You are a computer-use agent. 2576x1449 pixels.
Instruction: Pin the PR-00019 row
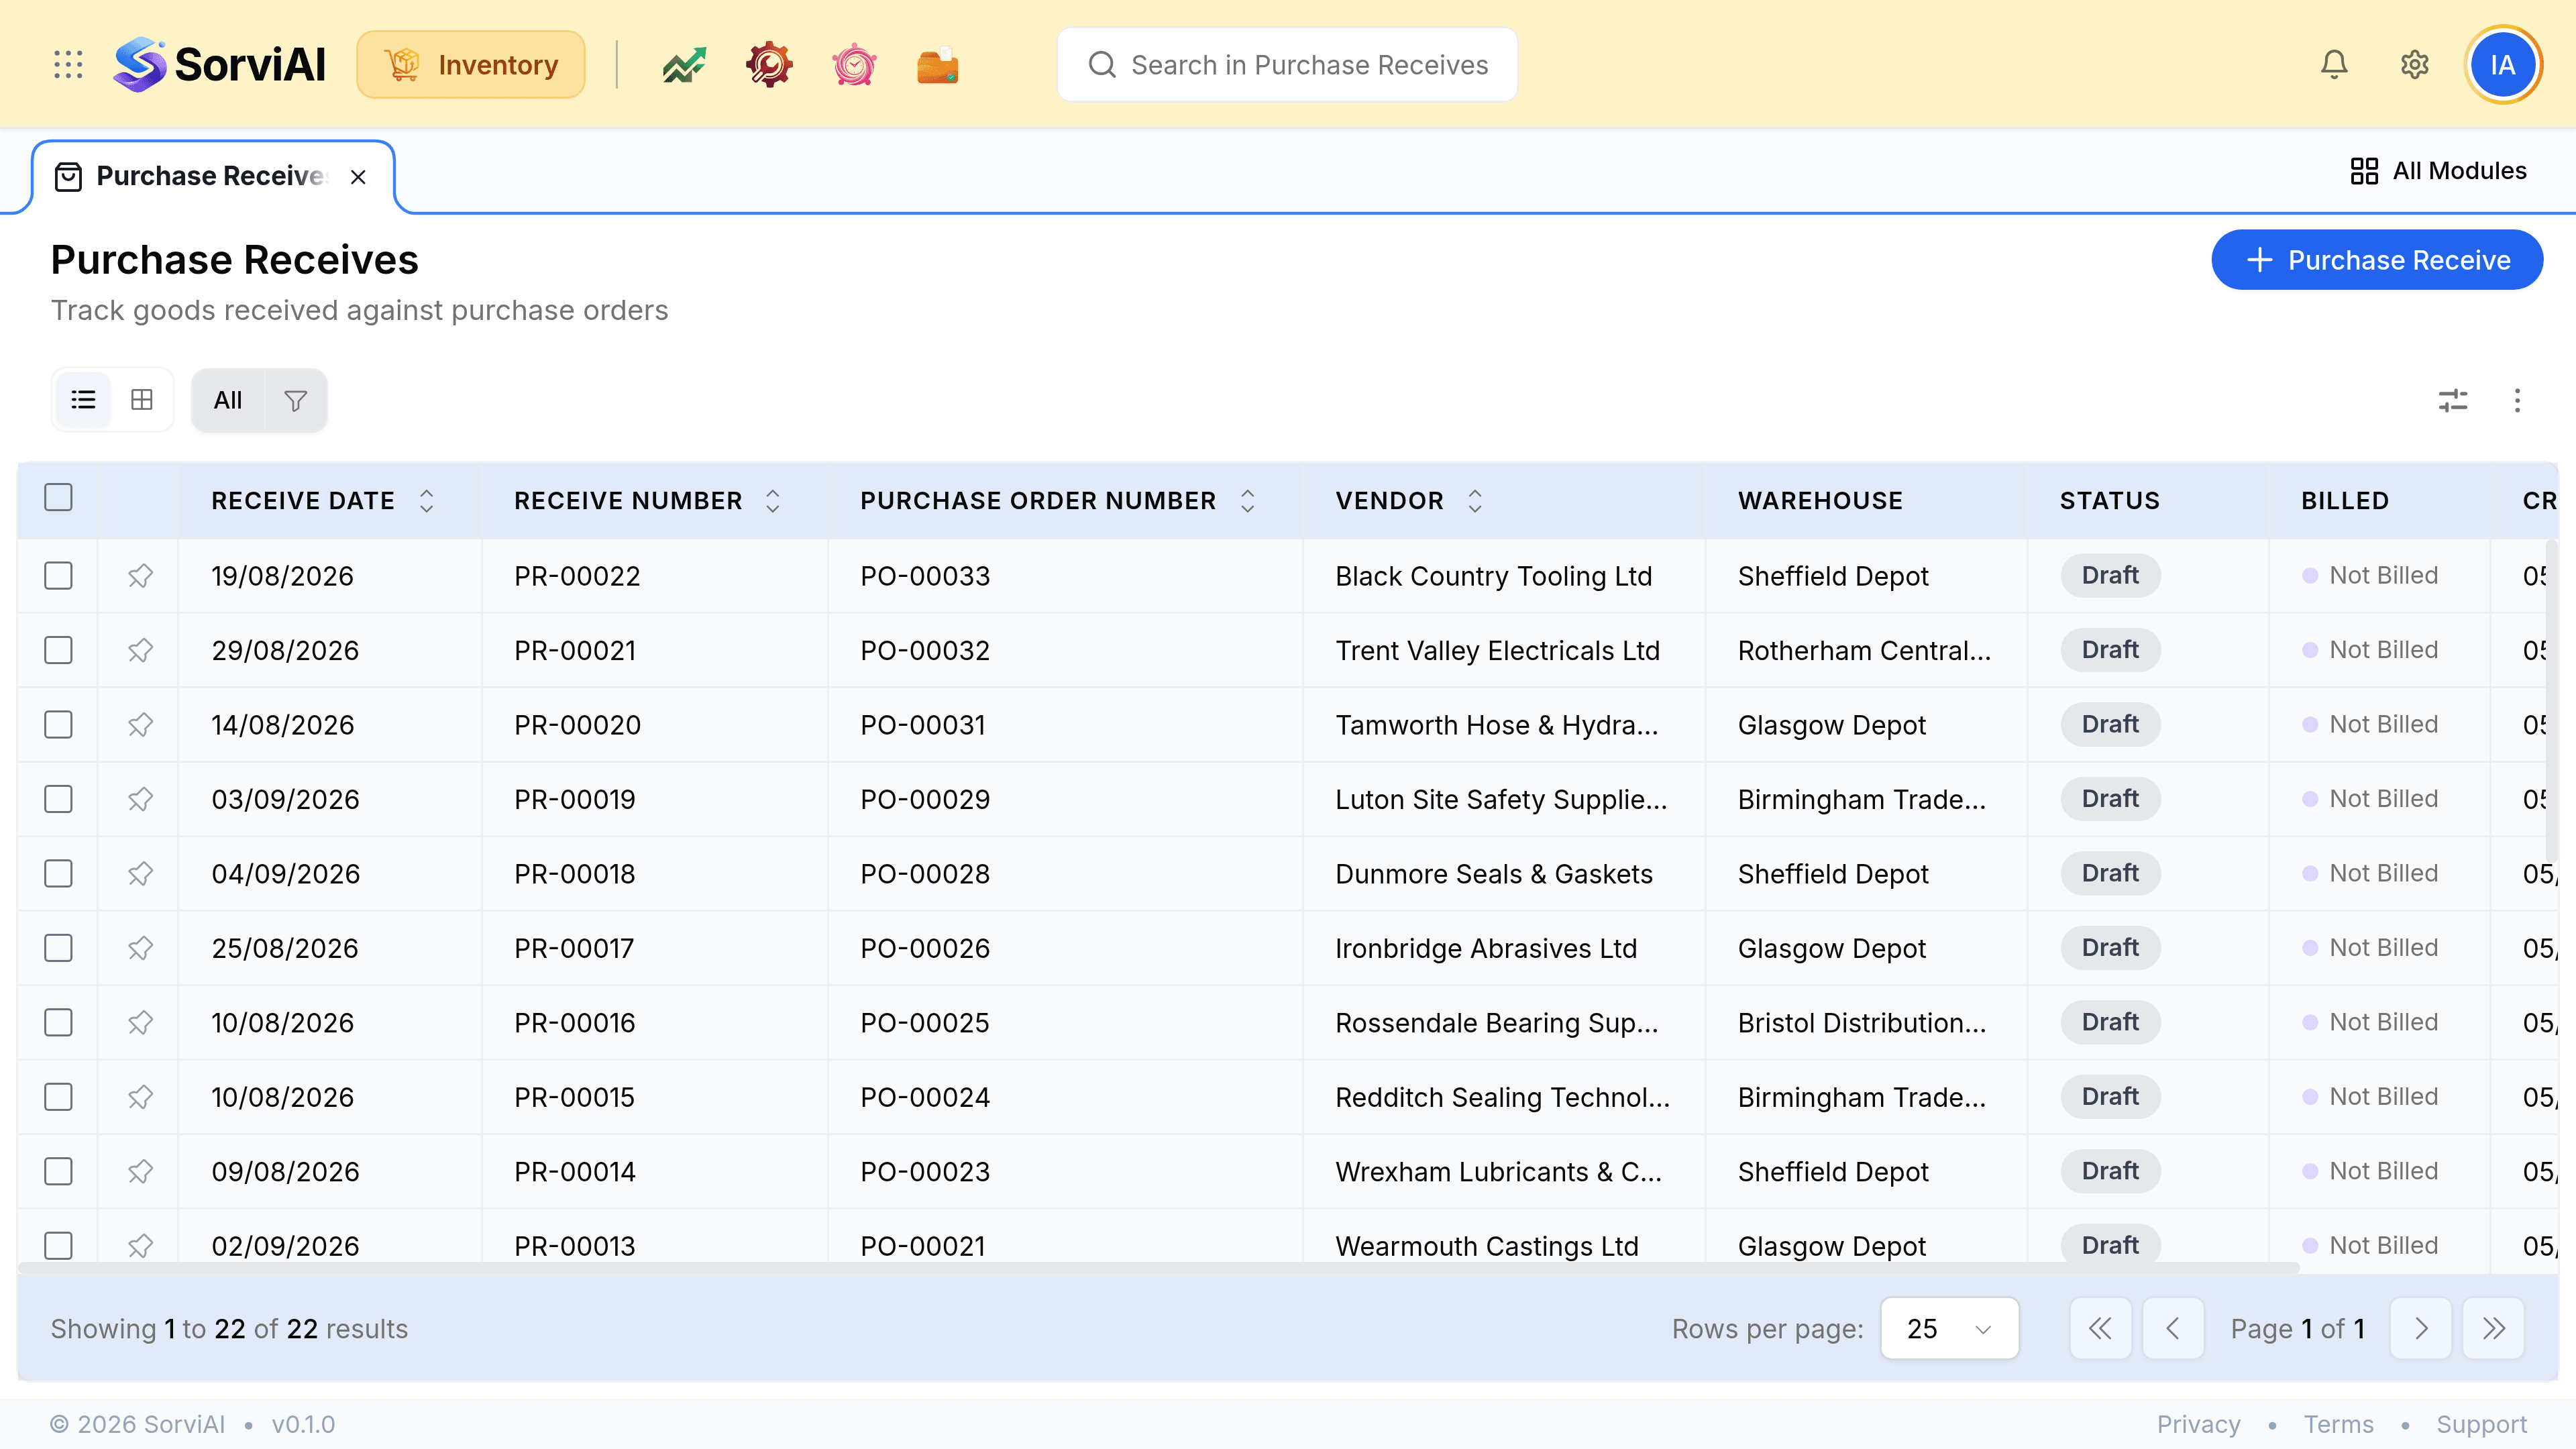(140, 799)
